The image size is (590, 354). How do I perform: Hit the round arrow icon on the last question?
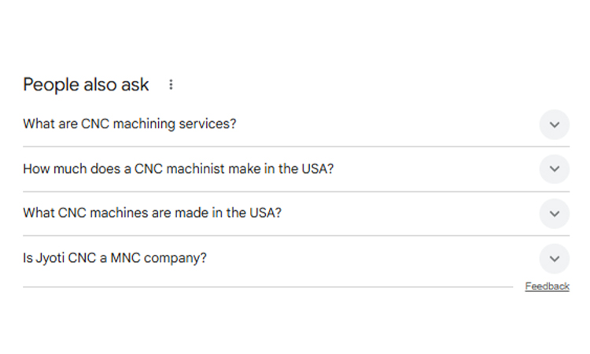554,258
